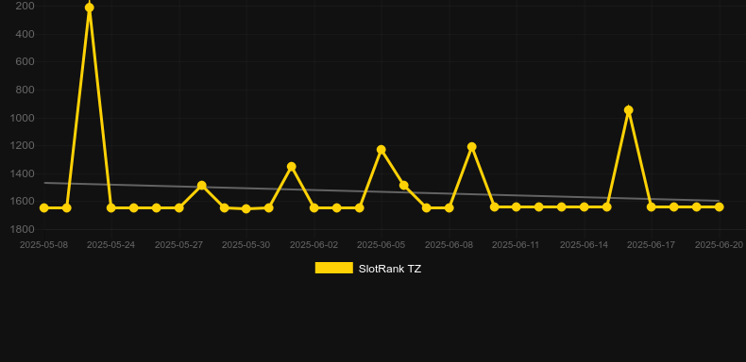Click the data point at 2025-06-14
The image size is (746, 362).
pos(585,206)
